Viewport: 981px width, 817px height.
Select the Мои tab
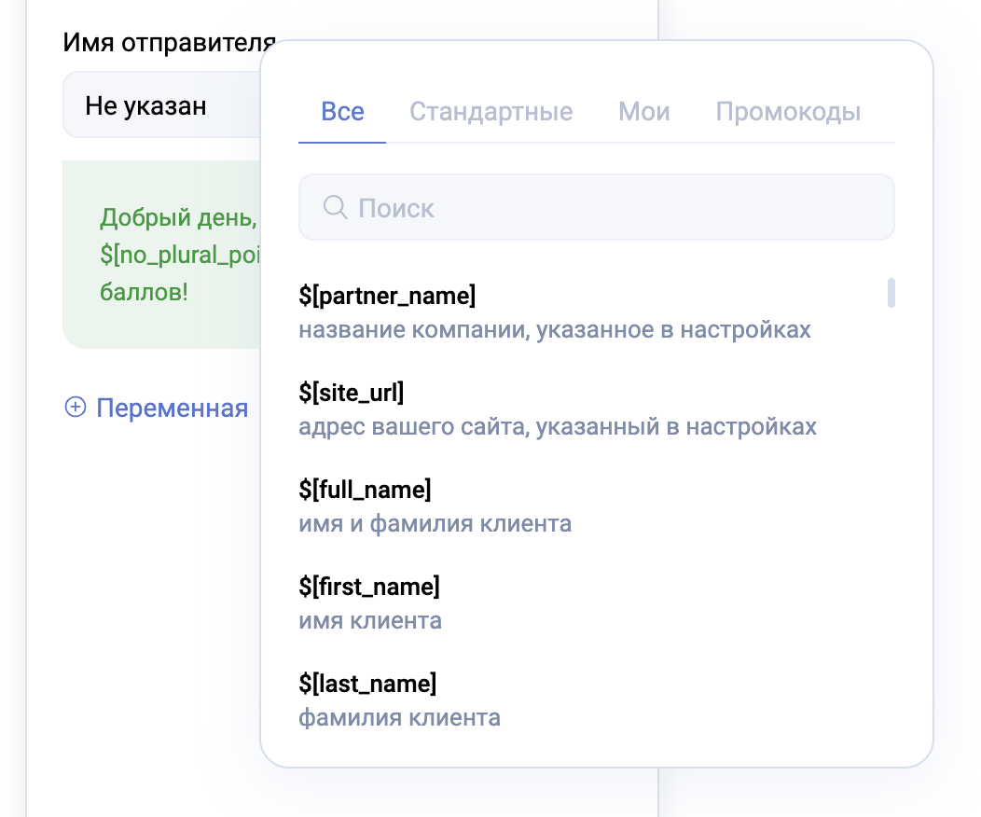[x=643, y=112]
